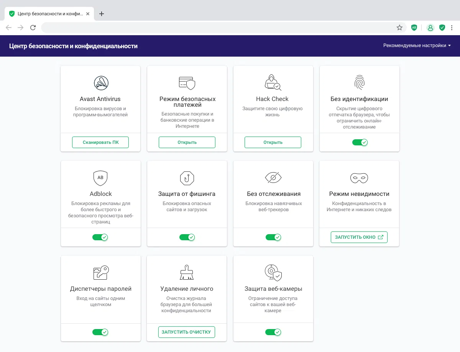460x352 pixels.
Task: Click the Без отслеживания heading
Action: click(274, 194)
